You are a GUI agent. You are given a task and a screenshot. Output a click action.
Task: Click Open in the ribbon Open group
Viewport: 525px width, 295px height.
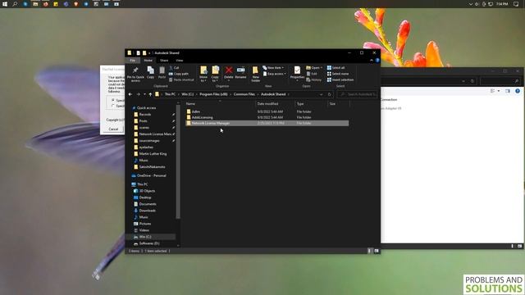(x=314, y=67)
